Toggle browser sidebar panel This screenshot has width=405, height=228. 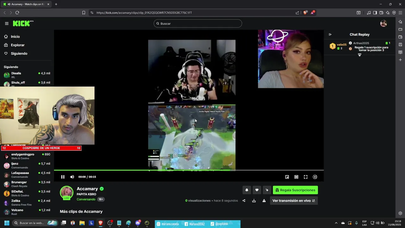pos(375,13)
